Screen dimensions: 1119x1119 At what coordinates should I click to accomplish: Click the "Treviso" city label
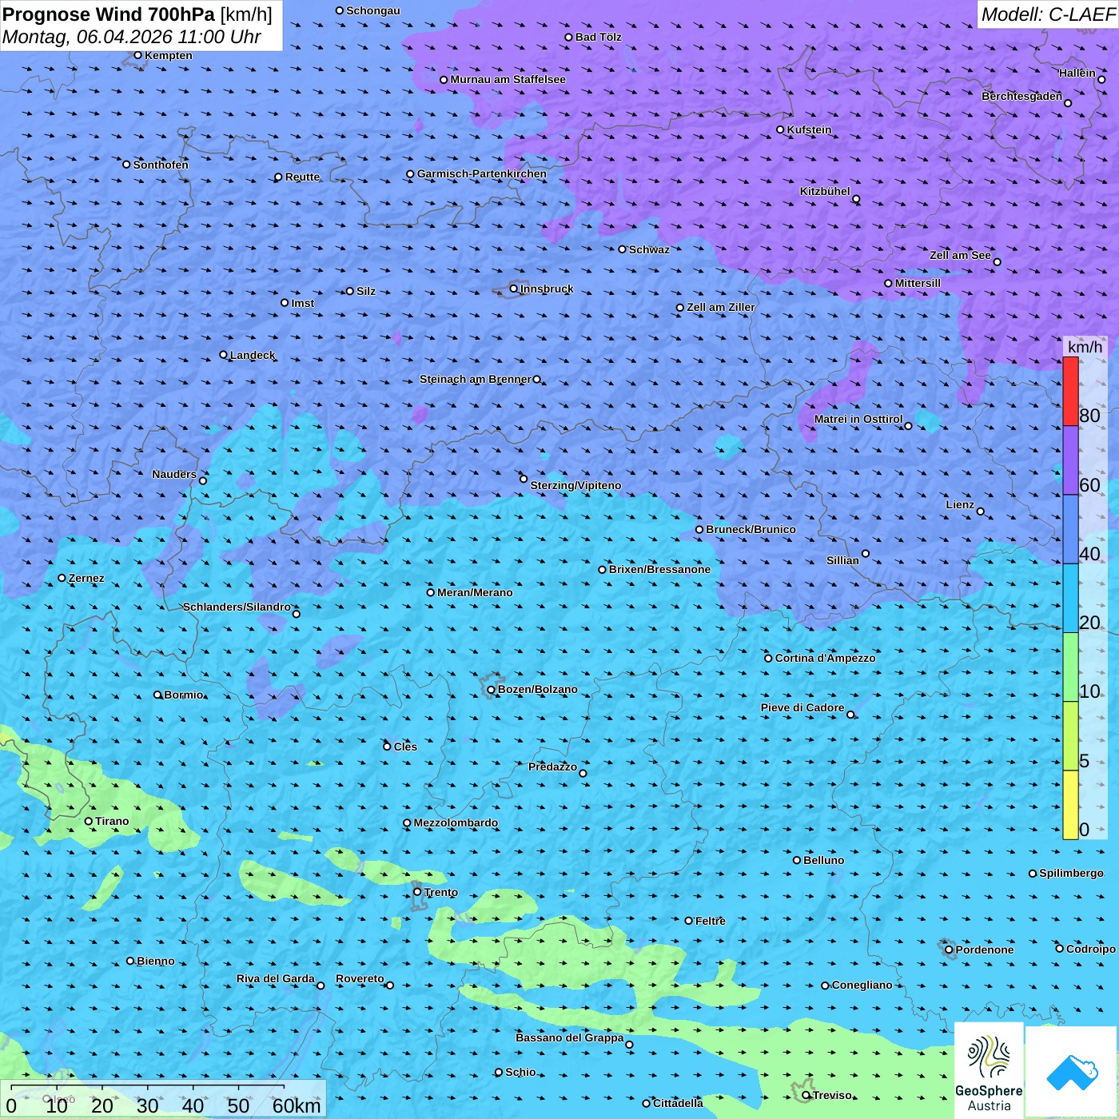(x=832, y=1095)
